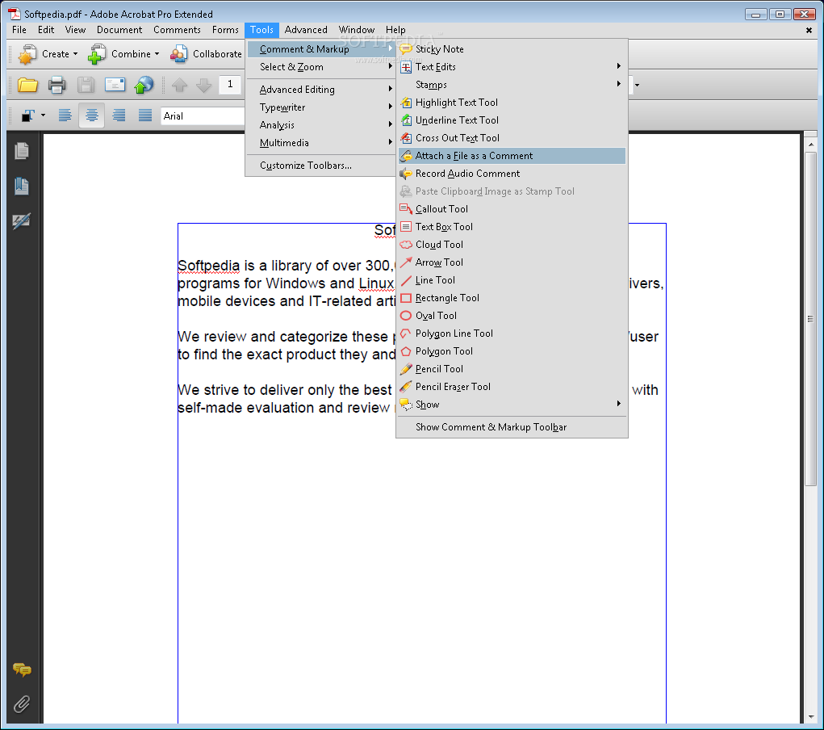The image size is (824, 730).
Task: Open the Create dropdown
Action: tap(48, 54)
